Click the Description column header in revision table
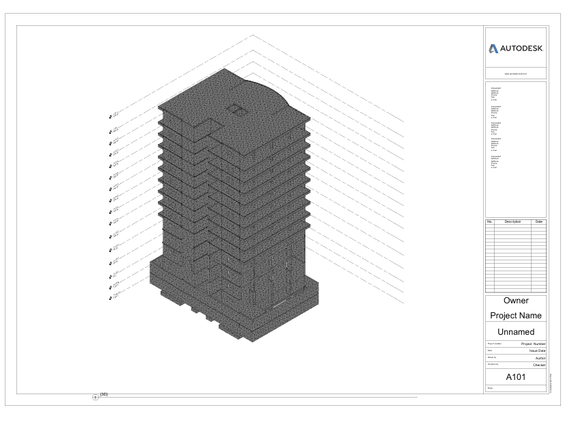This screenshot has width=576, height=427. tap(512, 222)
